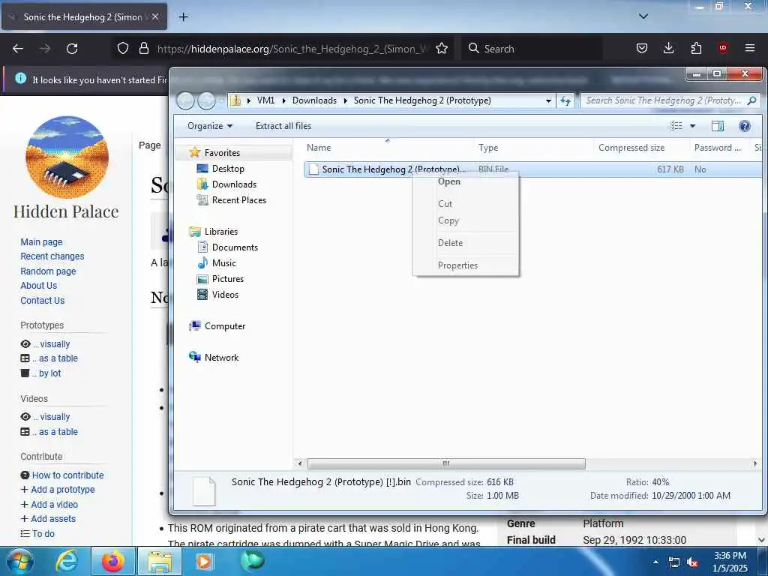Change your view icon in Explorer
Viewport: 768px width, 576px height.
tap(676, 126)
